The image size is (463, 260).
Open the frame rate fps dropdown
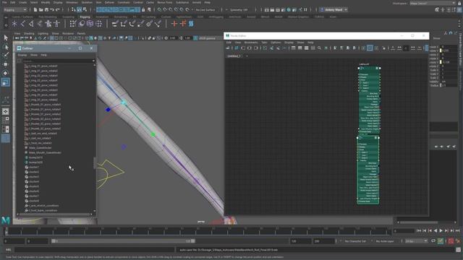pyautogui.click(x=416, y=241)
